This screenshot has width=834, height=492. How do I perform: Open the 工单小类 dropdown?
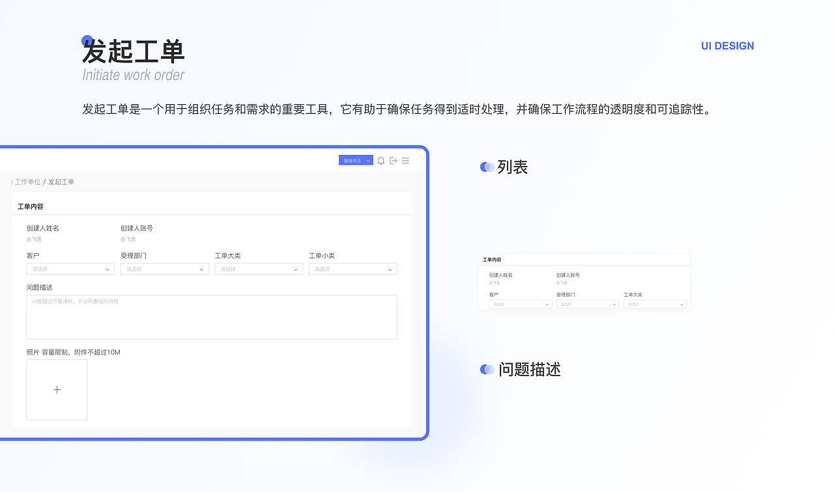coord(352,268)
